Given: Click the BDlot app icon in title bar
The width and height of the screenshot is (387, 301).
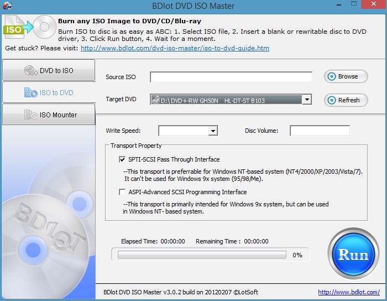Looking at the screenshot, I should tap(7, 6).
